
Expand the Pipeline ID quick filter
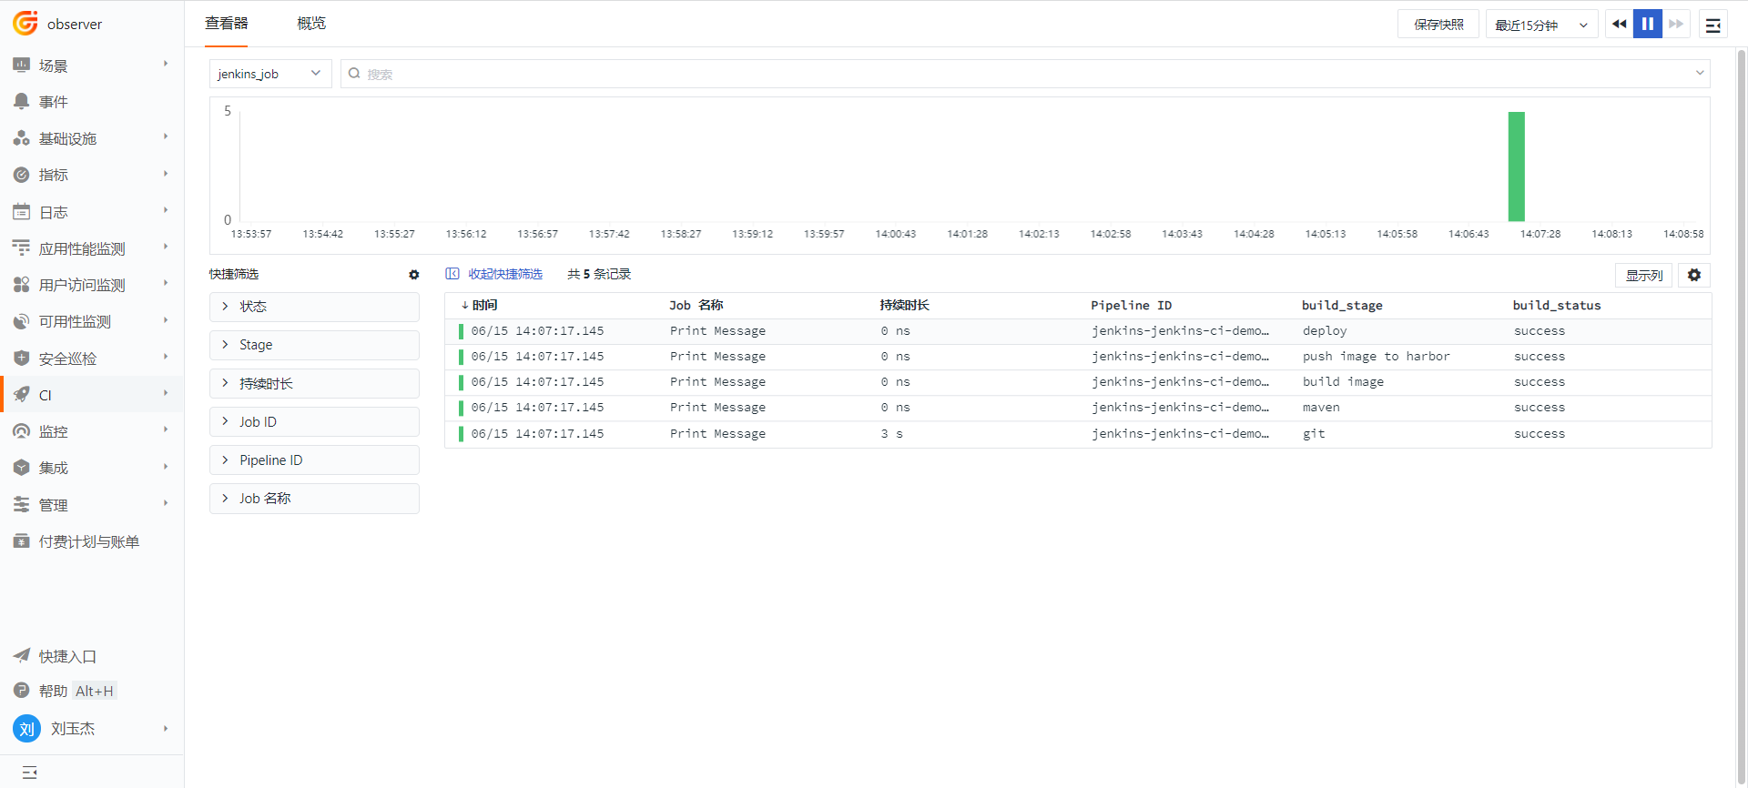tap(314, 460)
